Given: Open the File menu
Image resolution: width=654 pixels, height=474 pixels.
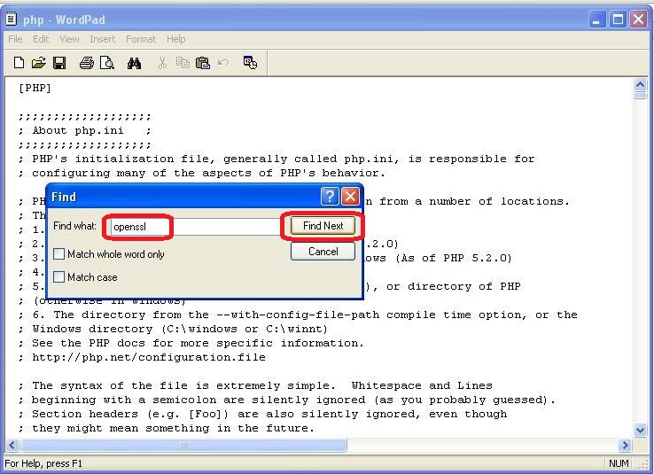Looking at the screenshot, I should pyautogui.click(x=15, y=39).
